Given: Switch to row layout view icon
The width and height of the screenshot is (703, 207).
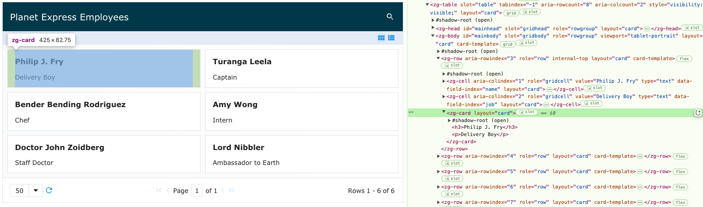Looking at the screenshot, I should click(392, 38).
